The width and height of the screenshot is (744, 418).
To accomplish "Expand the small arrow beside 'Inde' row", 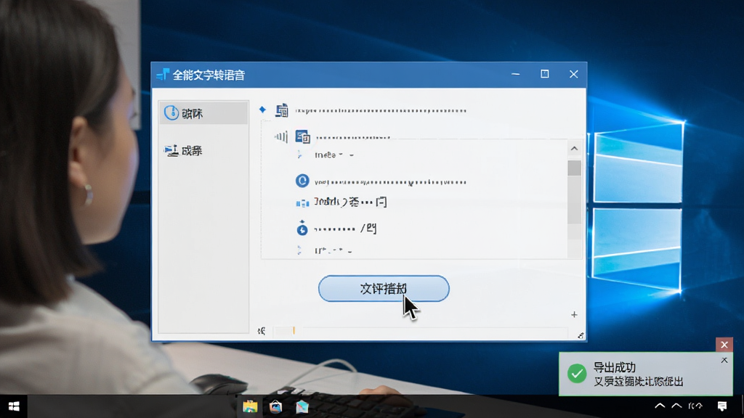I will 299,154.
